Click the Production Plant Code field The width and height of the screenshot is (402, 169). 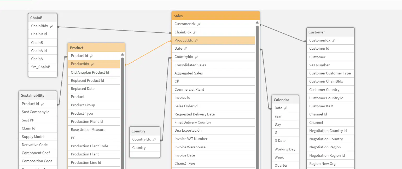point(94,146)
